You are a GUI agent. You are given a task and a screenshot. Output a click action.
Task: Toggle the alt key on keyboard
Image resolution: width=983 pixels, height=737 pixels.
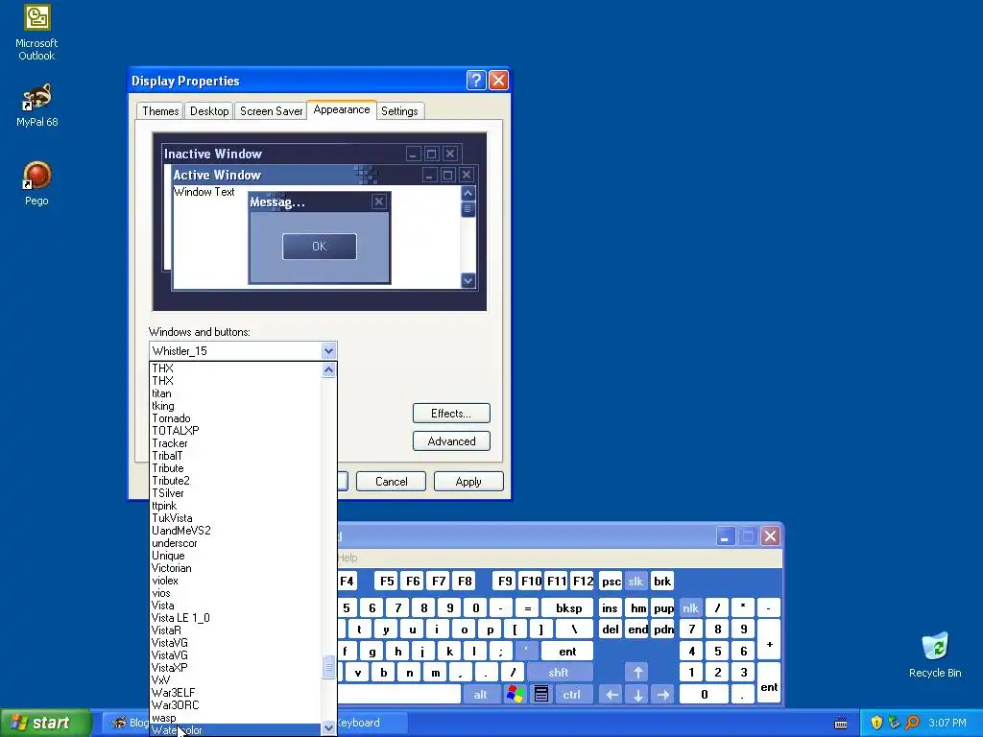[x=481, y=695]
